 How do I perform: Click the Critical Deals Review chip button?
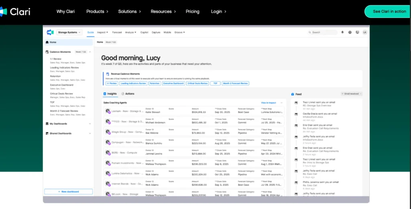tap(197, 83)
